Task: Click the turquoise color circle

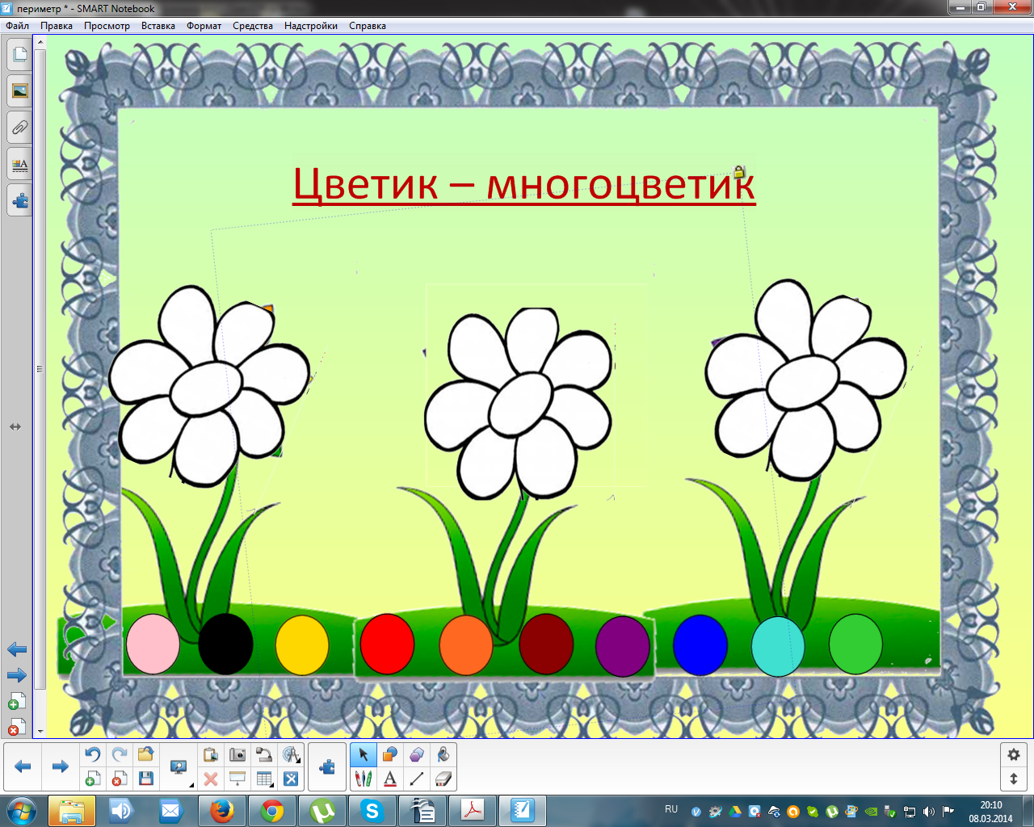Action: tap(778, 646)
